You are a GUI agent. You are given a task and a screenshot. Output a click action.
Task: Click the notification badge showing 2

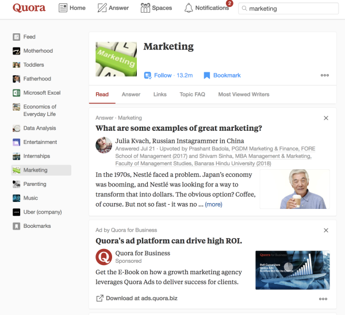coord(229,3)
